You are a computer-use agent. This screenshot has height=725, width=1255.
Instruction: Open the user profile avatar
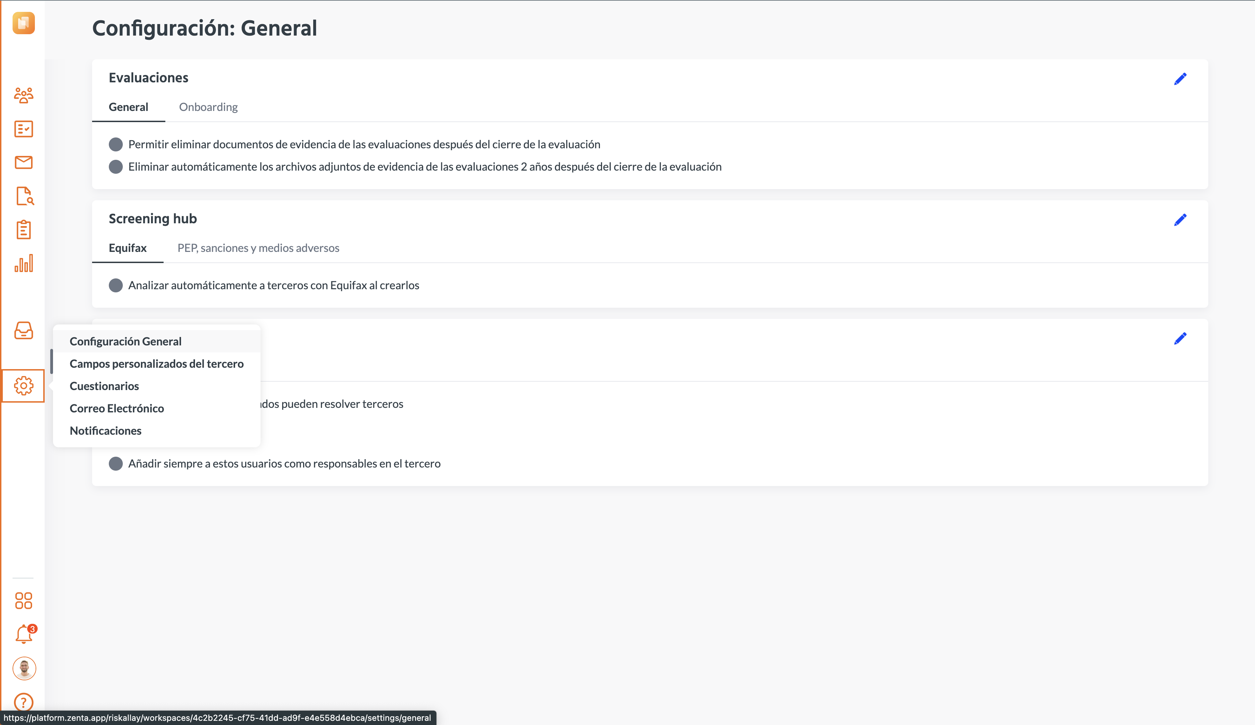[24, 668]
